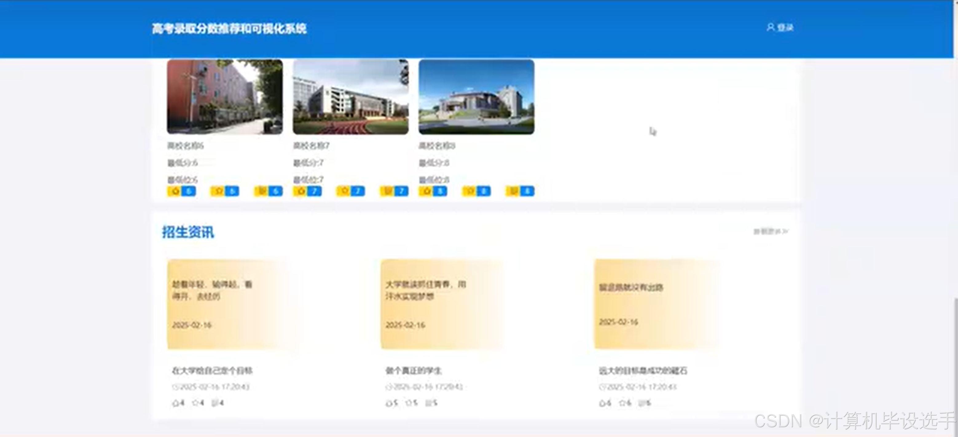The width and height of the screenshot is (958, 437).
Task: Select the 最低分:7 text
Action: (x=308, y=163)
